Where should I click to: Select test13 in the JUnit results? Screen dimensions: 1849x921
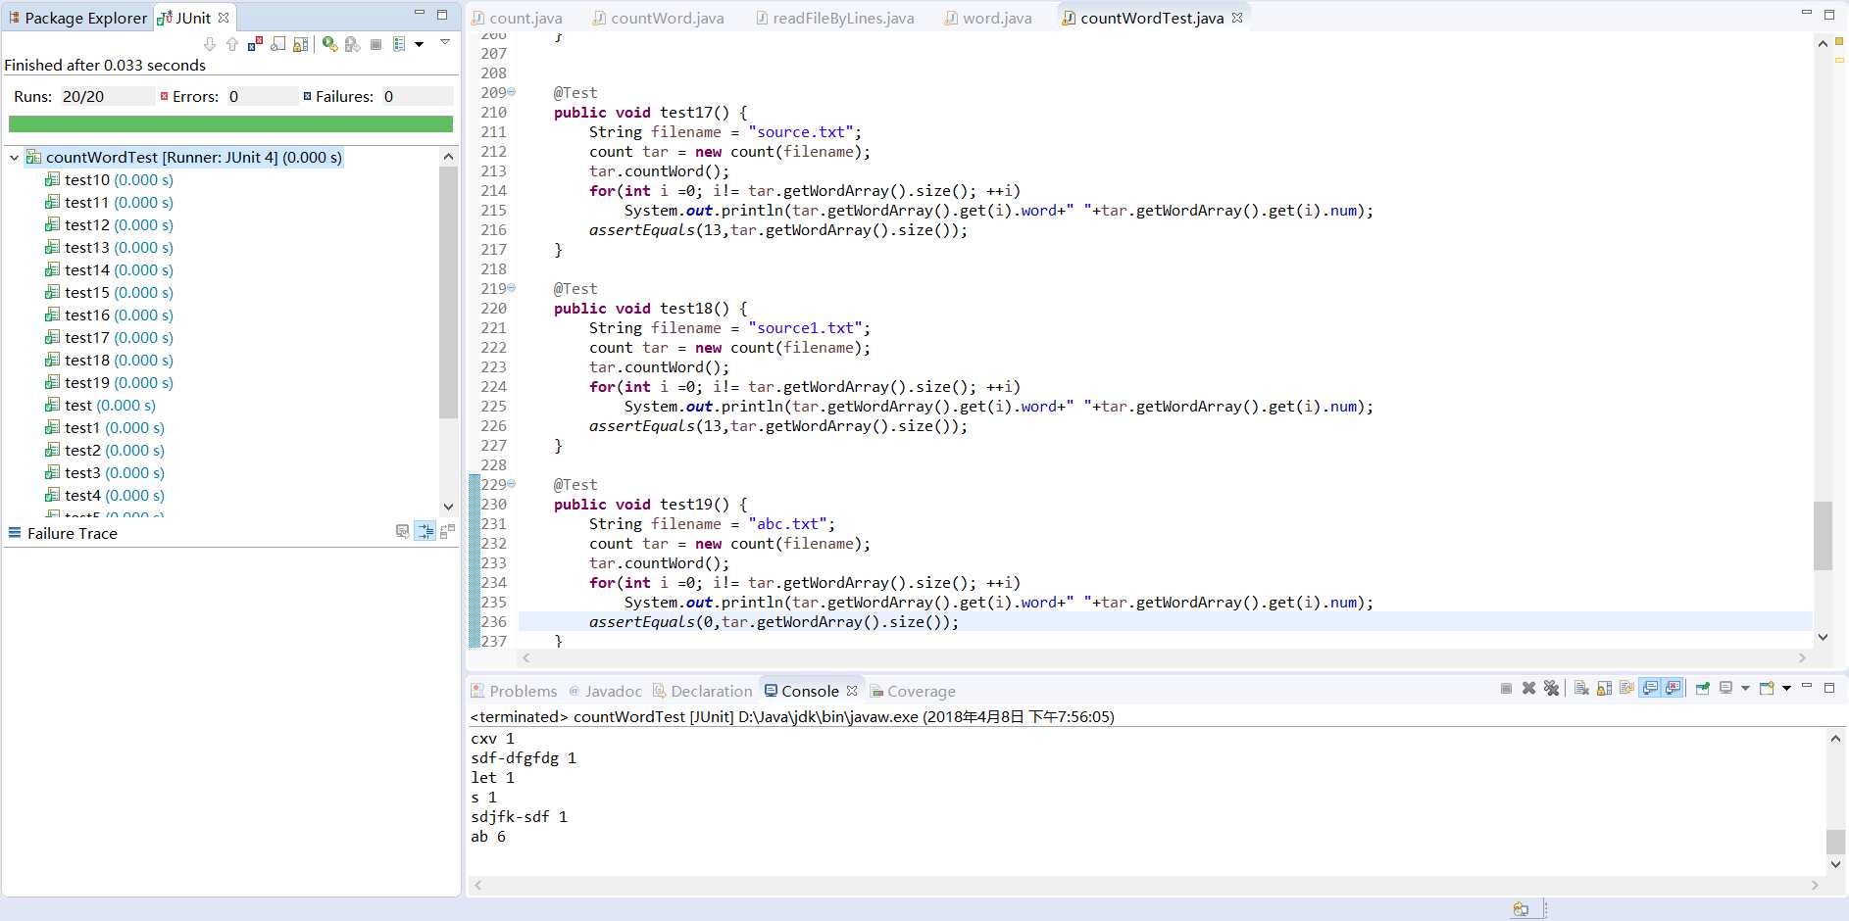pos(110,248)
